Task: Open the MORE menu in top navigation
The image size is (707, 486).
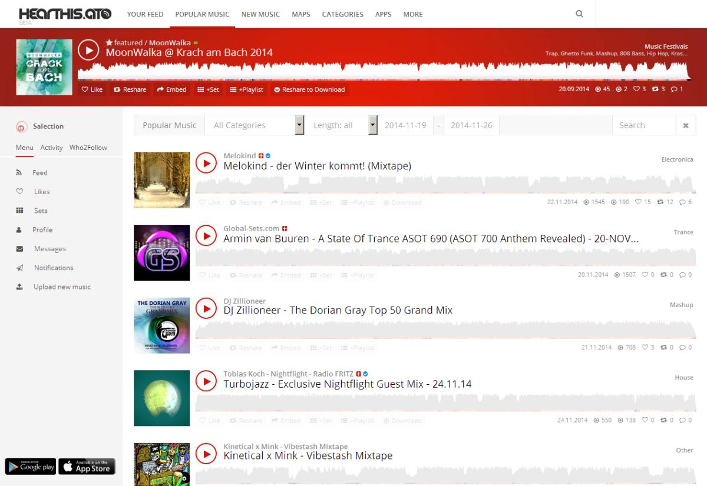Action: [x=412, y=14]
